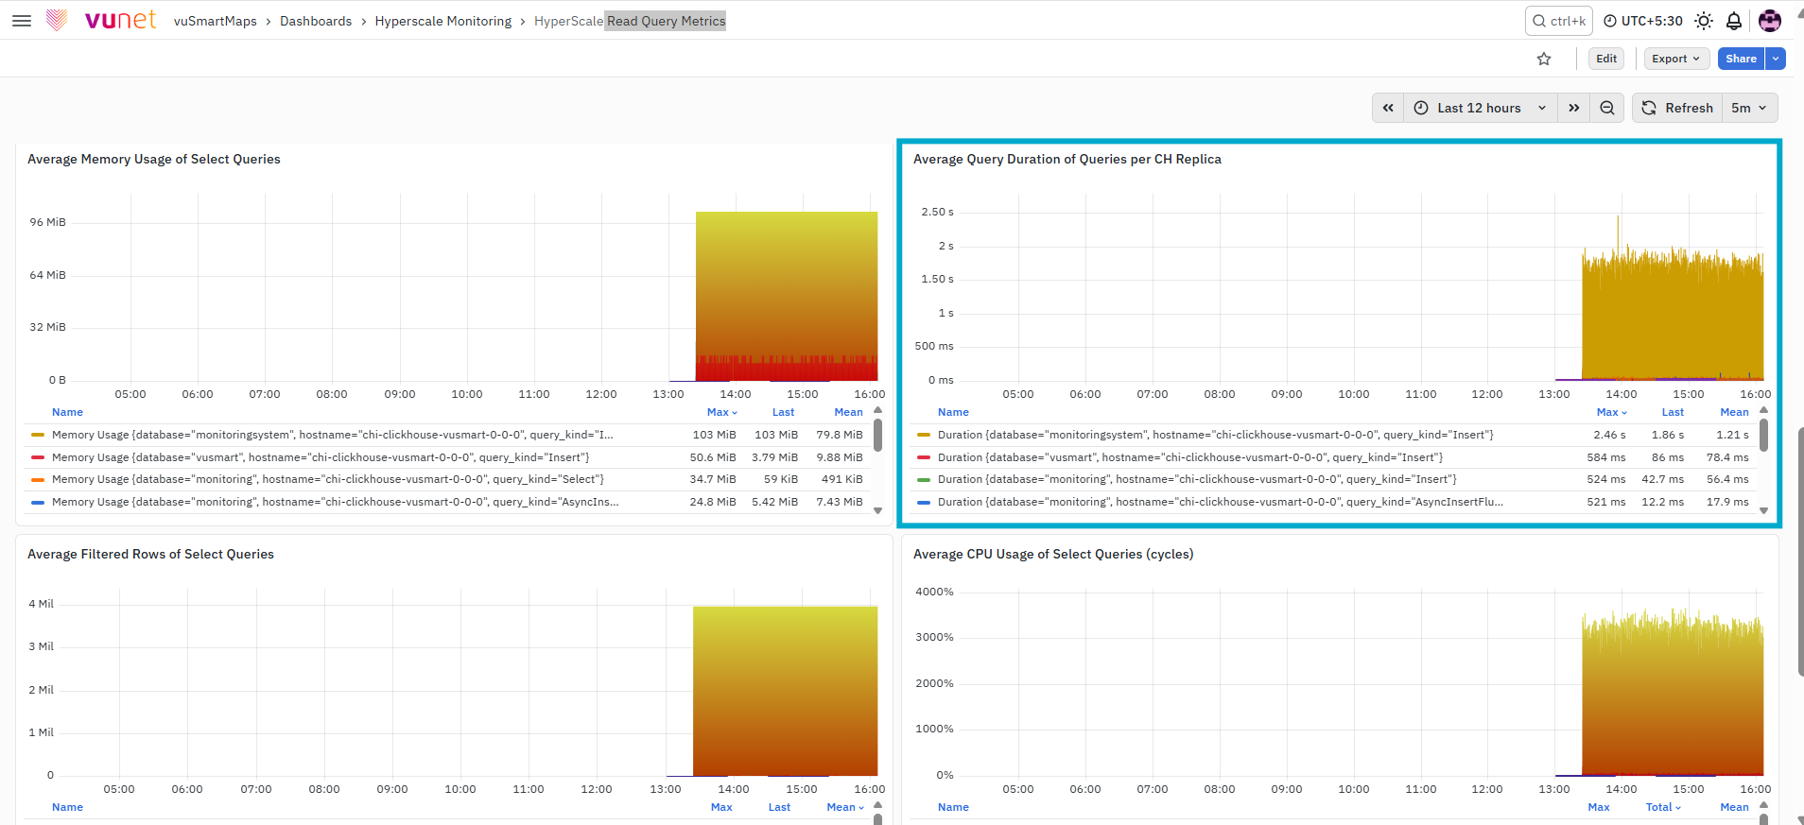Click the Share button
The height and width of the screenshot is (825, 1804).
(1741, 59)
